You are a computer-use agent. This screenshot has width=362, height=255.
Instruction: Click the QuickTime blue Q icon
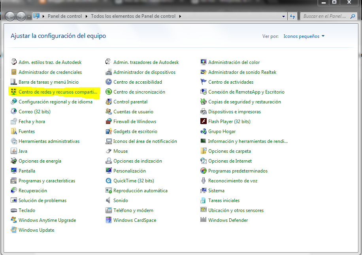(109, 180)
